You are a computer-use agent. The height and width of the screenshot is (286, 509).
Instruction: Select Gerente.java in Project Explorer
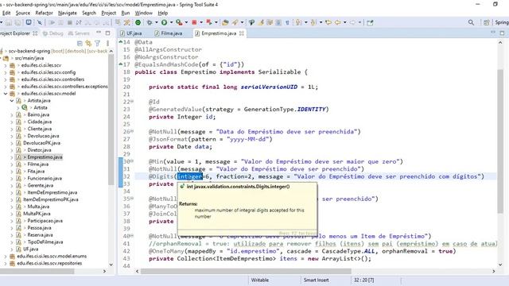click(41, 185)
